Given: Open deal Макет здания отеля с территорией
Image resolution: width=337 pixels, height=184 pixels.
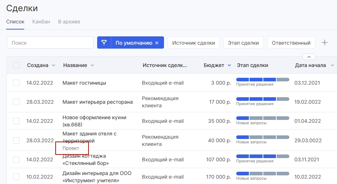Looking at the screenshot, I should 90,137.
